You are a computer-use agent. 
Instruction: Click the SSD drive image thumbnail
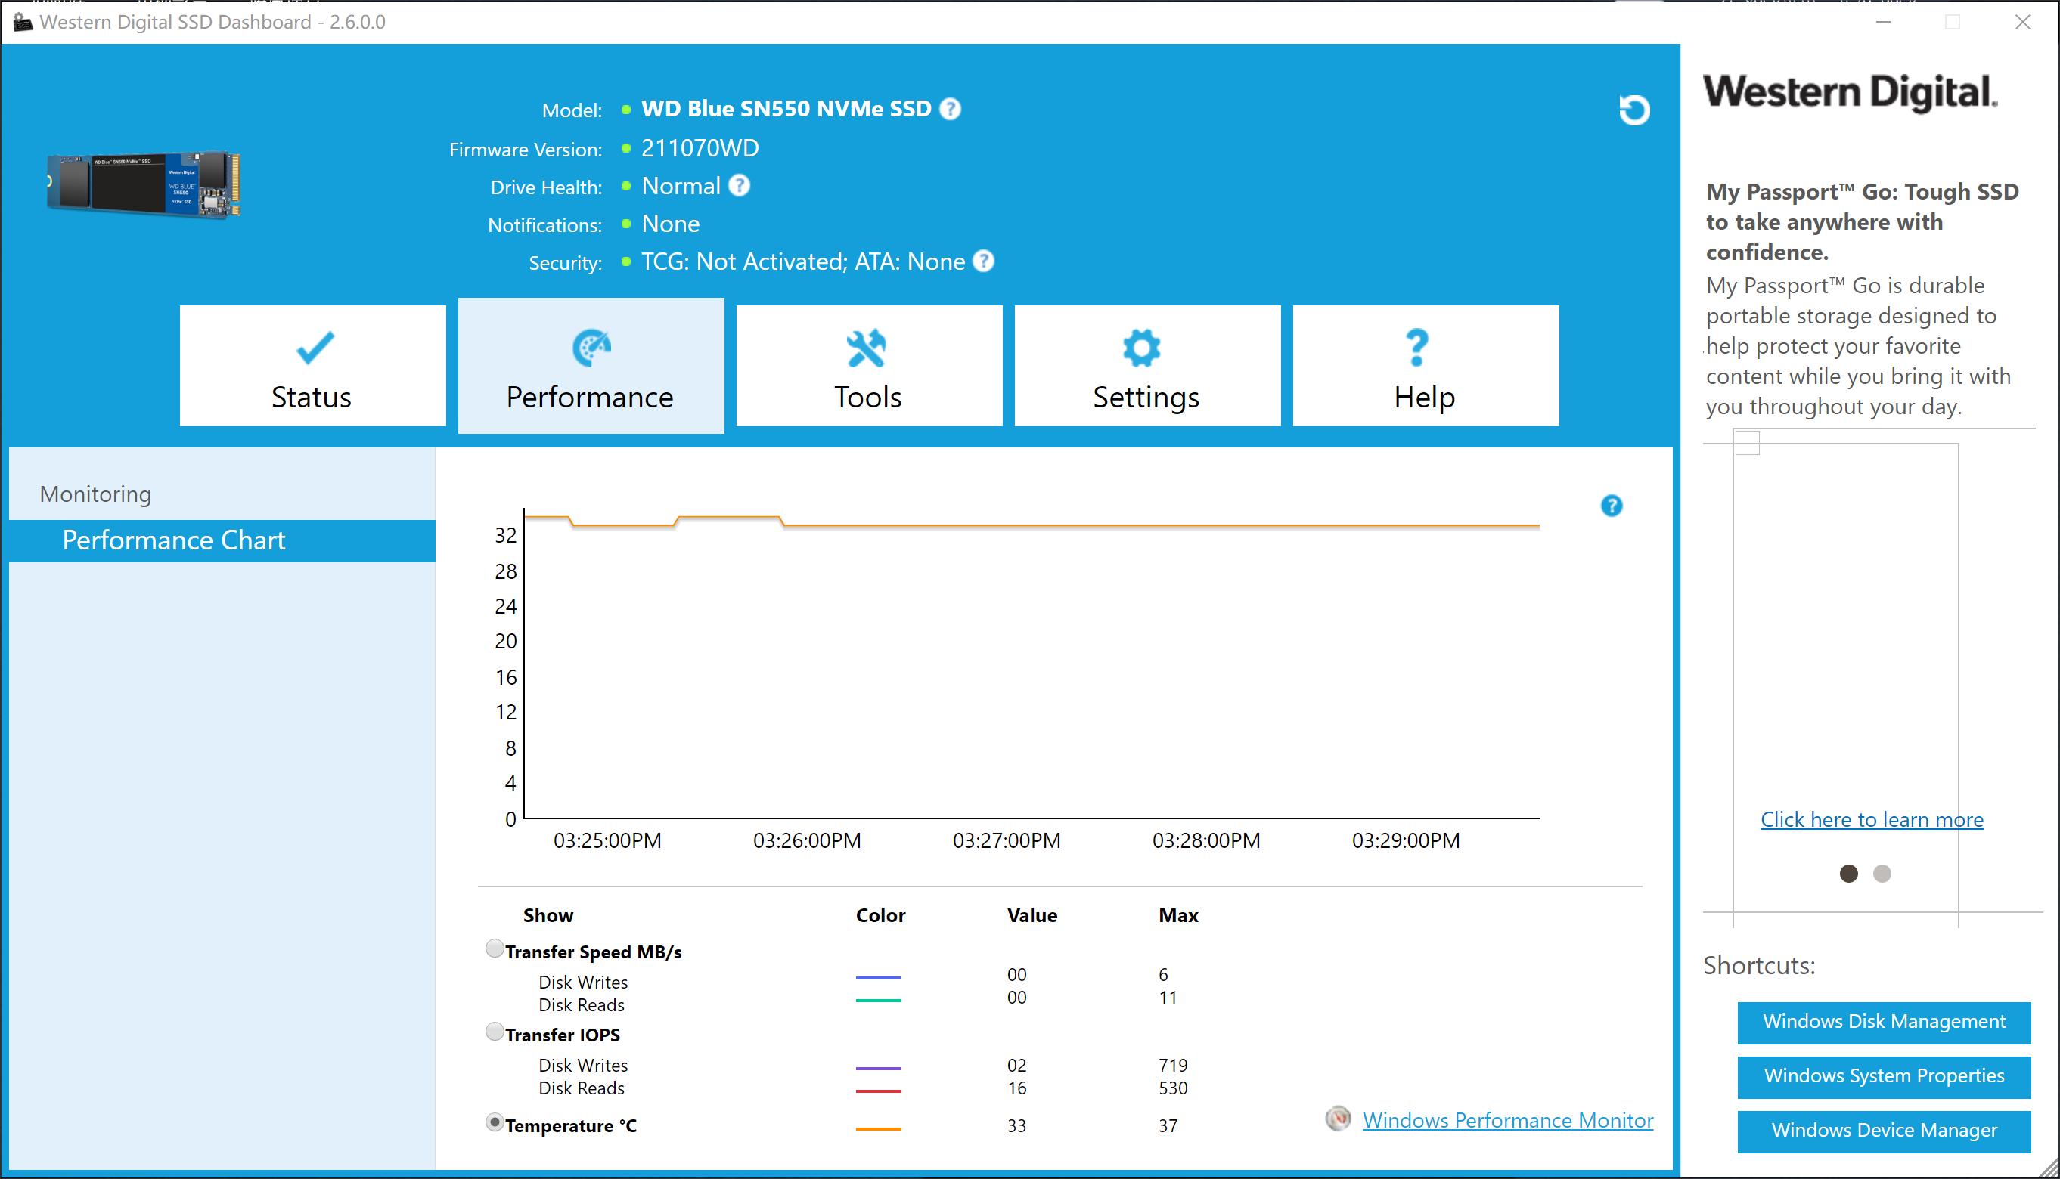144,184
